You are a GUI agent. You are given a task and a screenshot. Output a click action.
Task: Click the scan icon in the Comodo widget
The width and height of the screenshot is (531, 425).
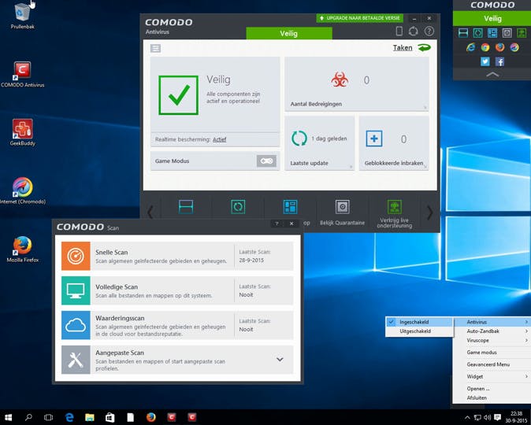[x=463, y=33]
